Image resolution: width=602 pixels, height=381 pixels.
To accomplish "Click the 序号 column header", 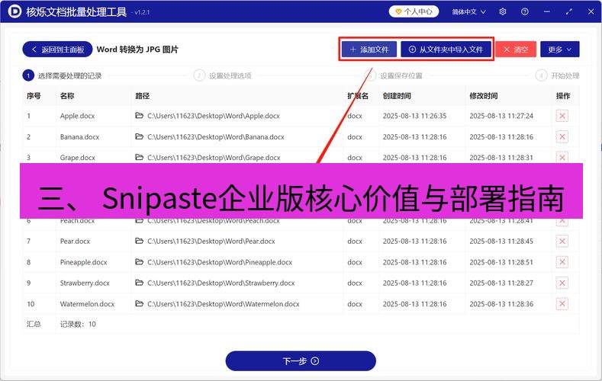I will [34, 96].
